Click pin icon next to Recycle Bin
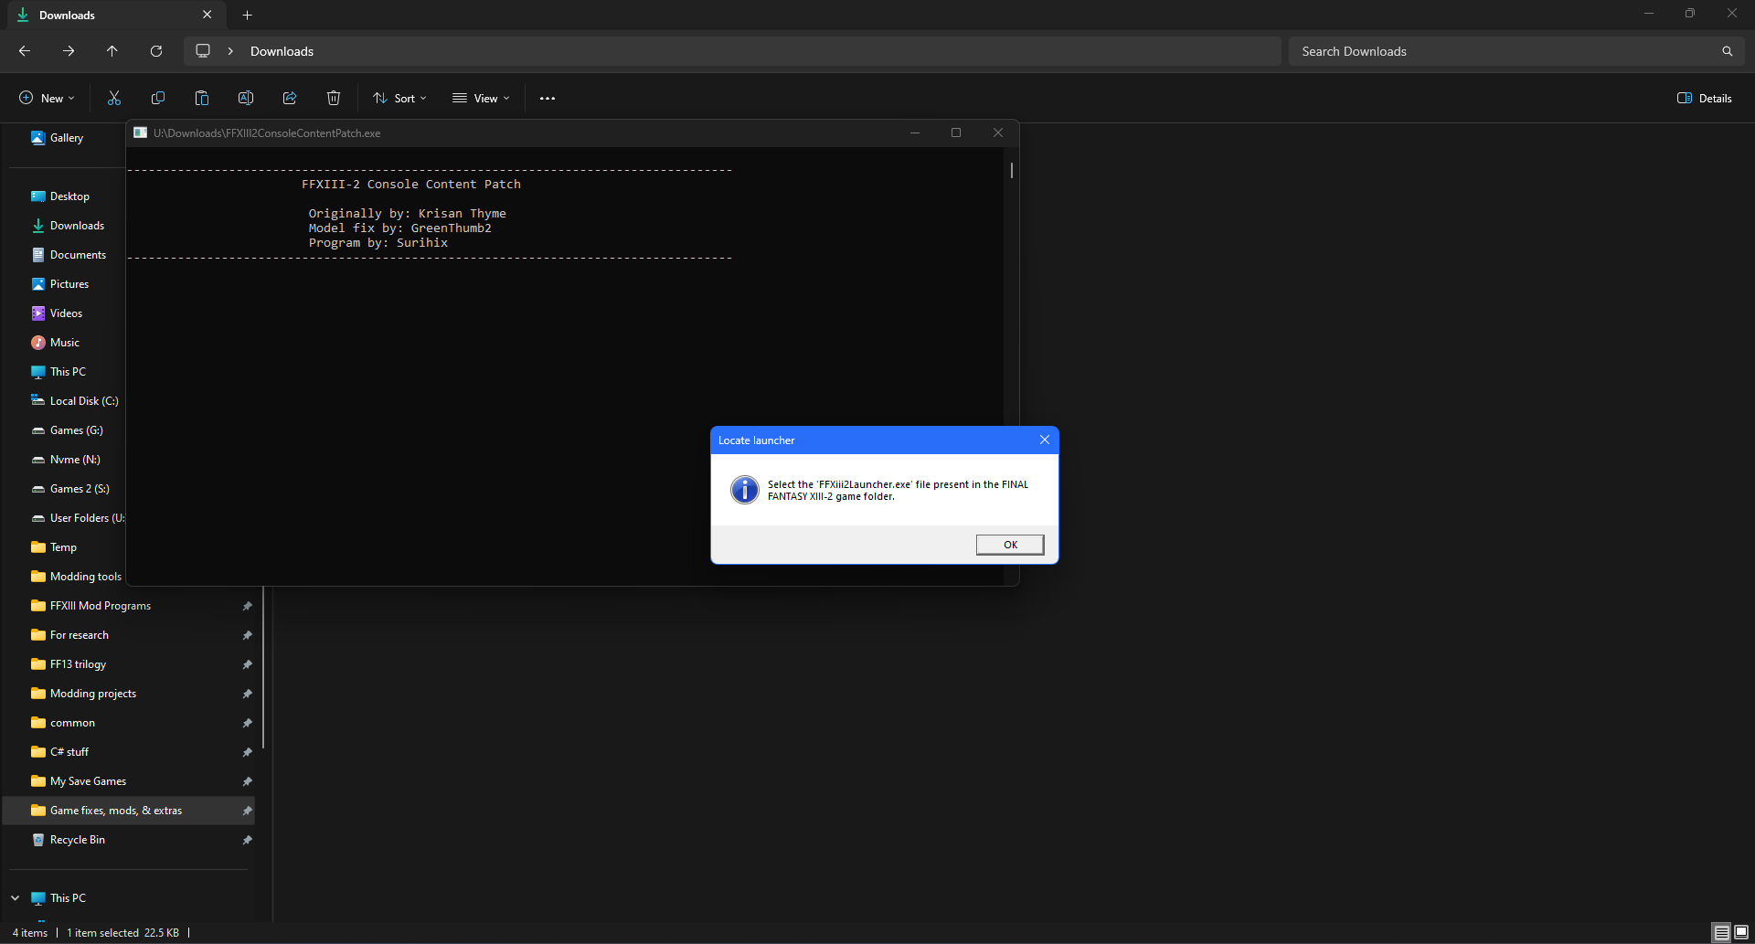 247,840
